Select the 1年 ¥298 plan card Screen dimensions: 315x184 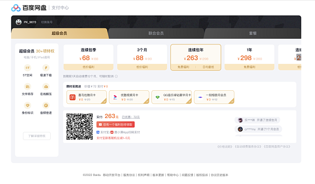[x=249, y=57]
